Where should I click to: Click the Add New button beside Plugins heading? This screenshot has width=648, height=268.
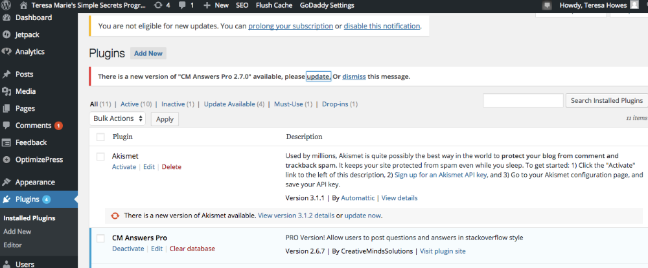148,53
